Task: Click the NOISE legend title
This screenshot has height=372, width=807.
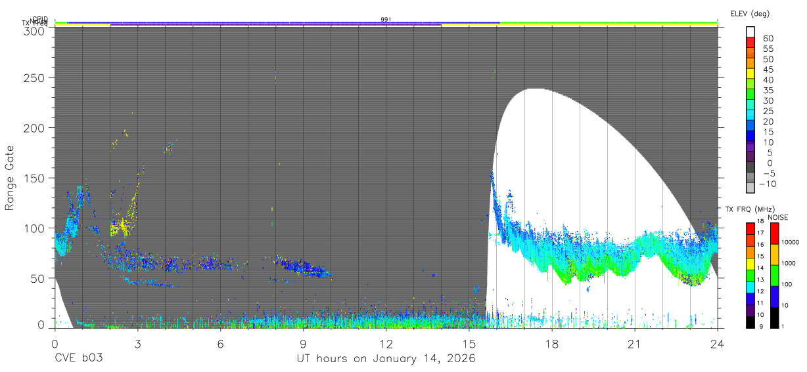Action: (x=777, y=217)
